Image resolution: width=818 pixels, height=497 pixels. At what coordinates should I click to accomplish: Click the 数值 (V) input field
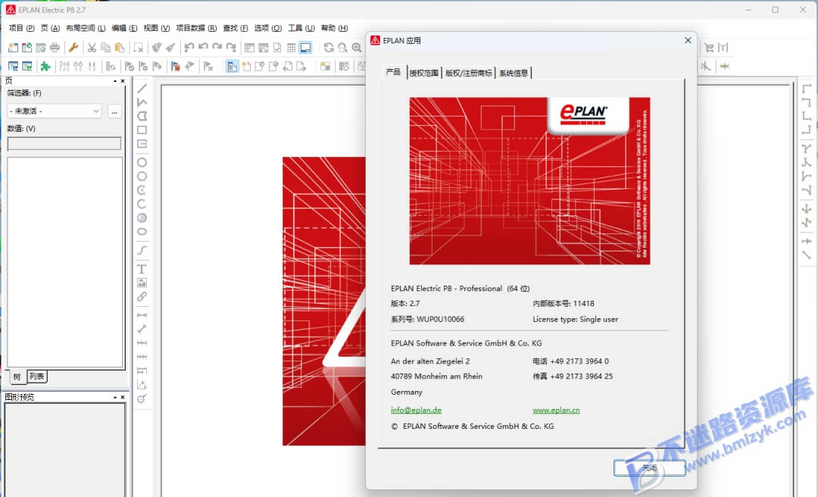[x=64, y=143]
